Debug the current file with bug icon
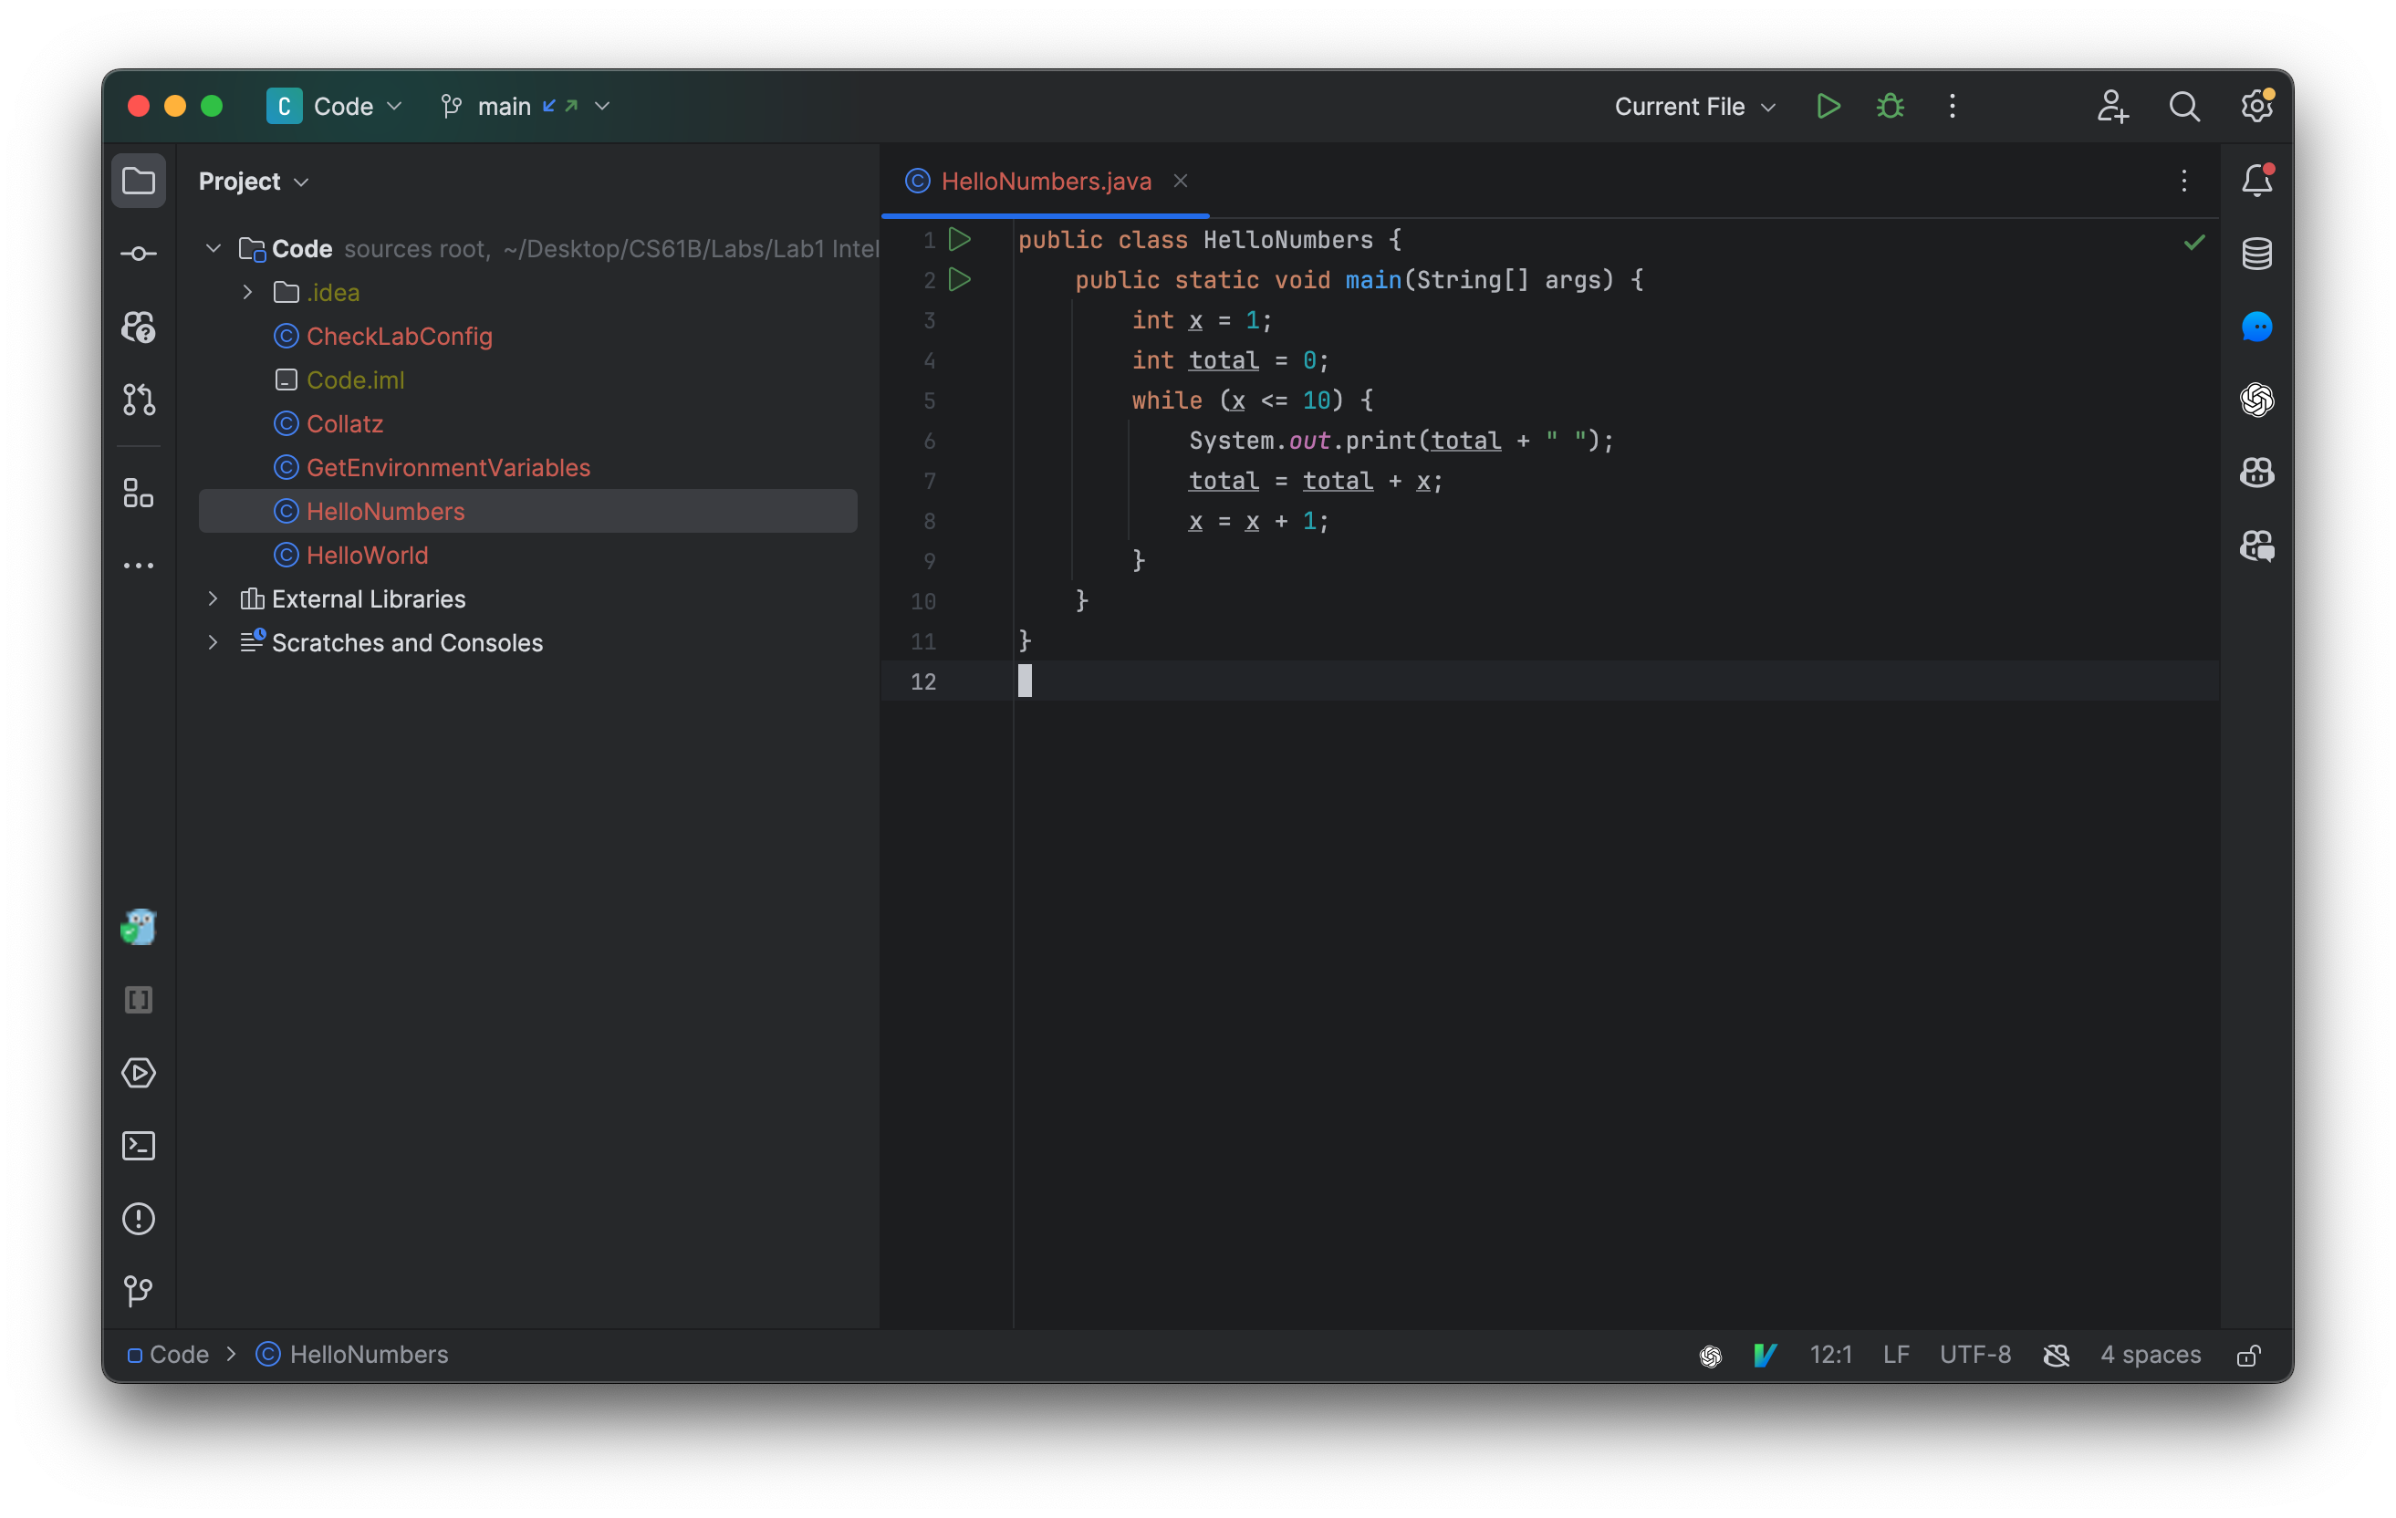Image resolution: width=2396 pixels, height=1518 pixels. pyautogui.click(x=1891, y=107)
